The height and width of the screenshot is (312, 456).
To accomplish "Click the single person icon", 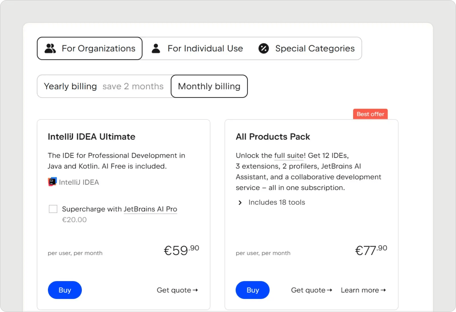I will point(156,48).
